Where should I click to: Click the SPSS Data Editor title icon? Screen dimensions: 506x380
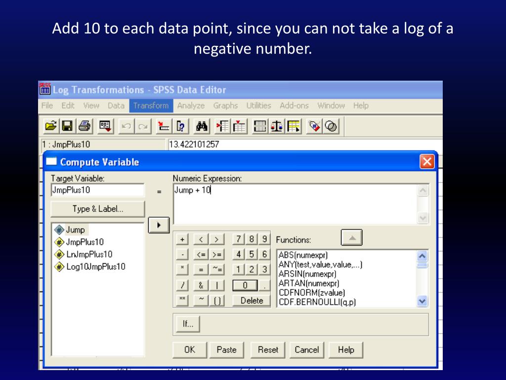point(45,89)
